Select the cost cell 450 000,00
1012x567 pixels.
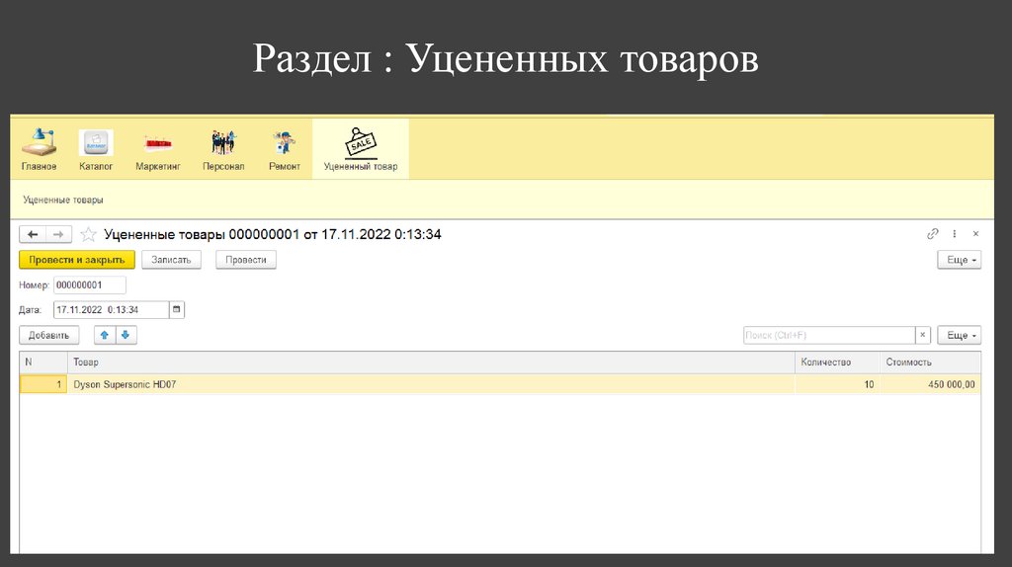pos(930,384)
